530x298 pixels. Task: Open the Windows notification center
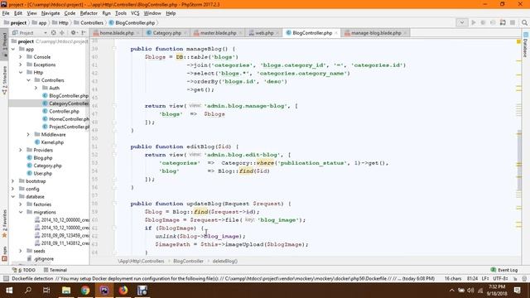tap(517, 291)
